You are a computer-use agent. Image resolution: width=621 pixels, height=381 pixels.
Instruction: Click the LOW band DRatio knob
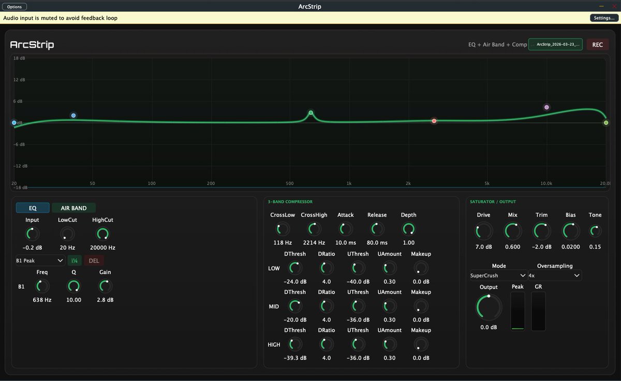point(327,268)
